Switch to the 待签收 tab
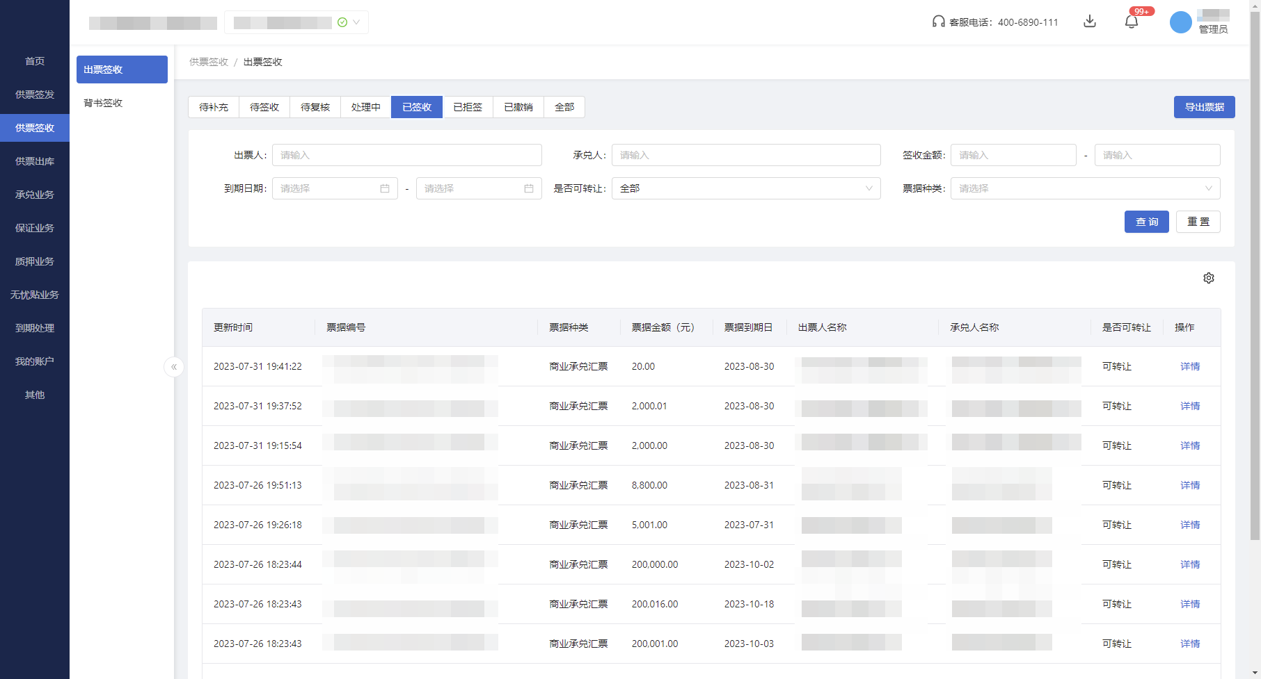 point(264,107)
